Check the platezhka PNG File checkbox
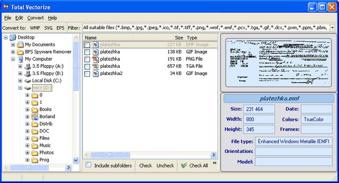The width and height of the screenshot is (339, 183). click(87, 59)
